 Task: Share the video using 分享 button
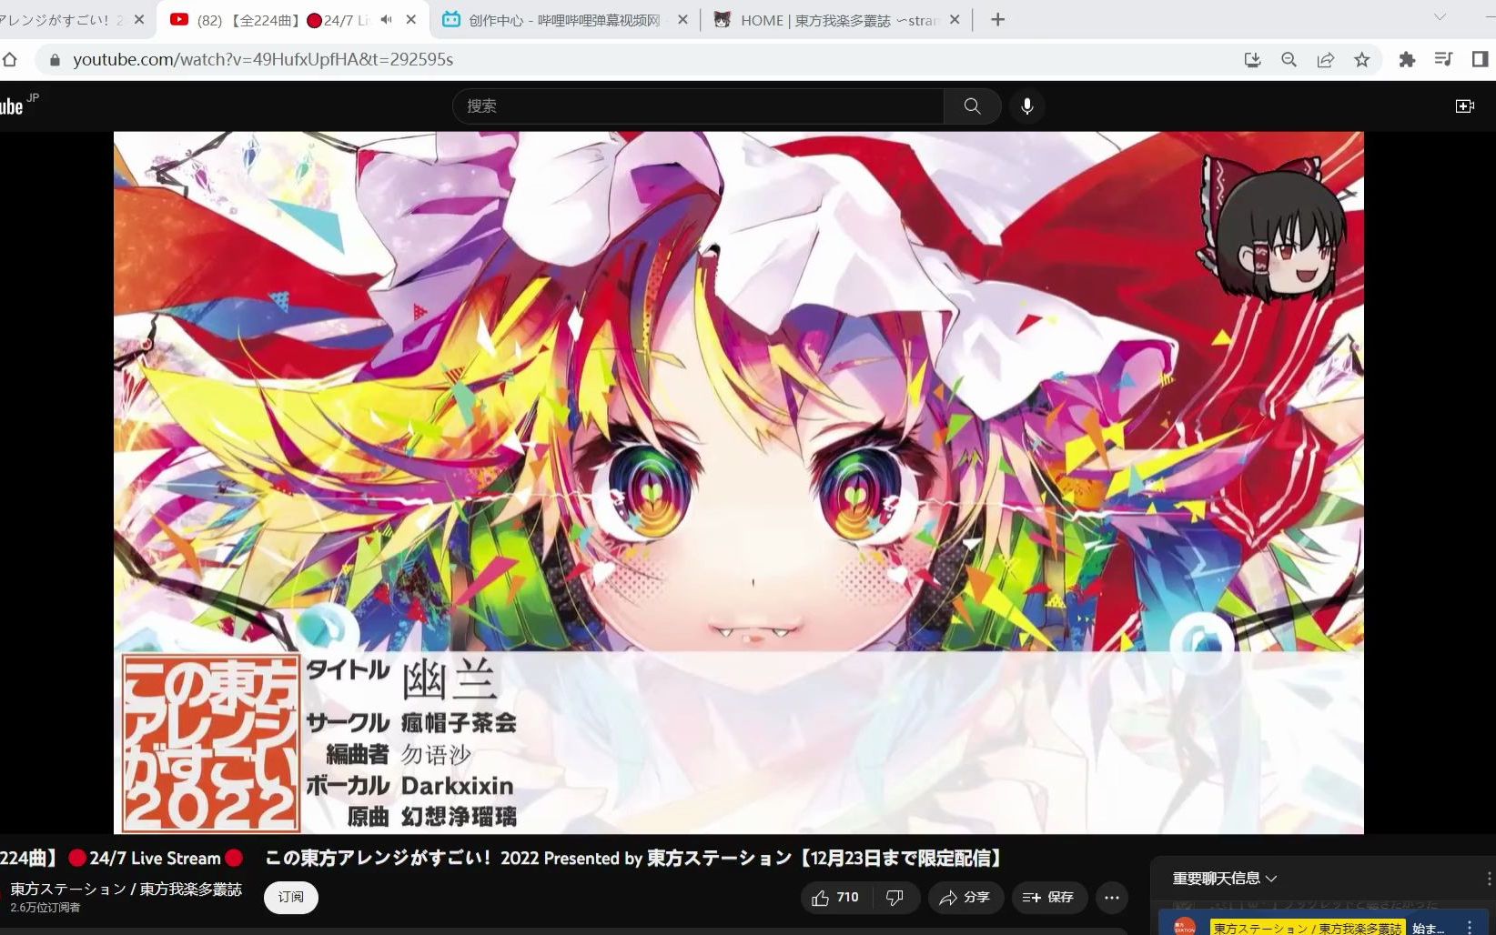click(x=965, y=898)
